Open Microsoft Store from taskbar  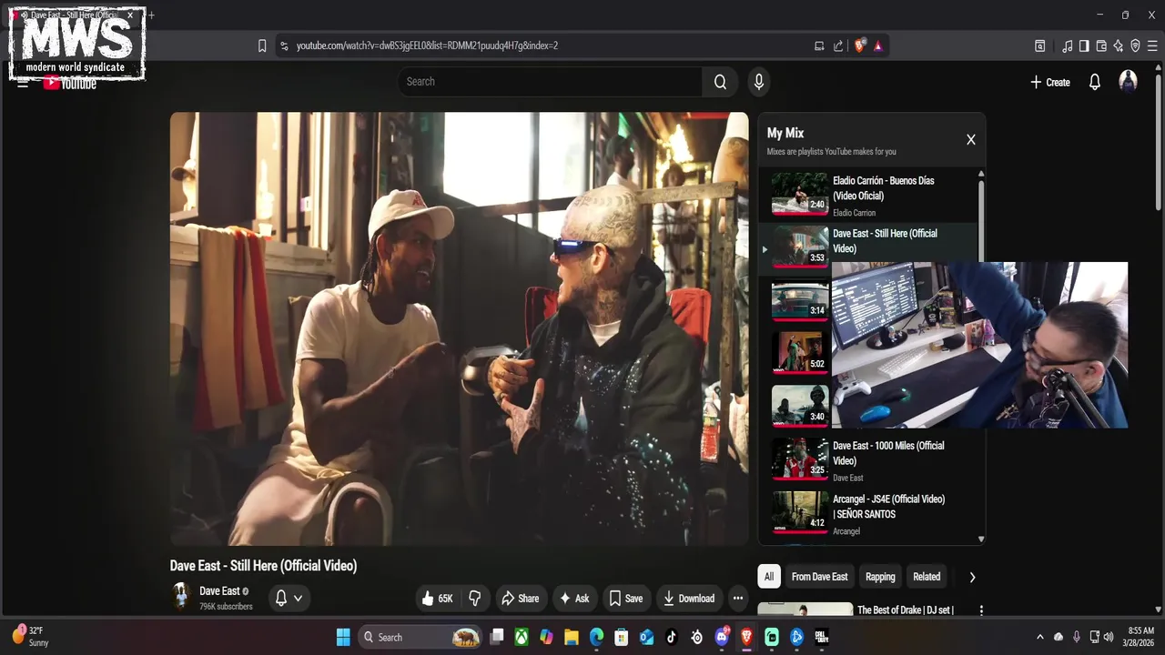click(x=621, y=637)
